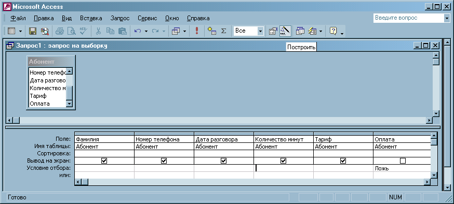Open the Правка menu

pos(44,18)
